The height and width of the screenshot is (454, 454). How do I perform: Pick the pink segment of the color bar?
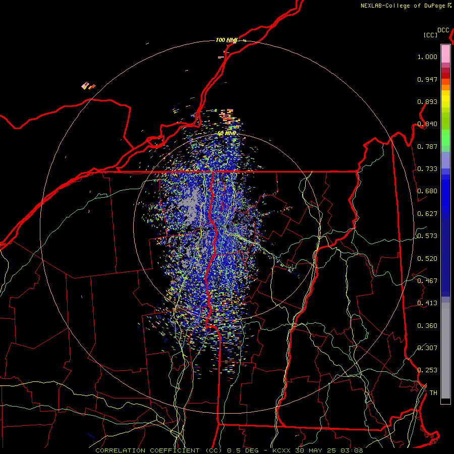click(x=445, y=53)
